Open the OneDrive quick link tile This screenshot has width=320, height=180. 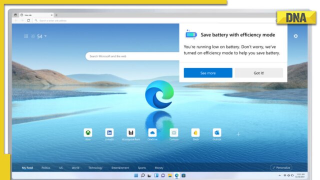(152, 133)
